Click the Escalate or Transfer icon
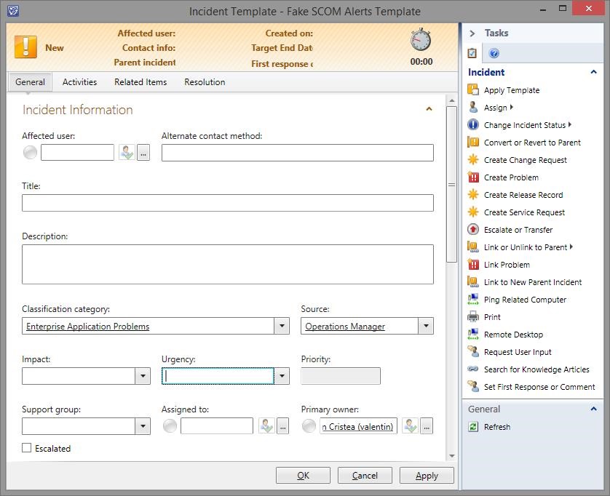Viewport: 610px width, 496px height. 473,230
